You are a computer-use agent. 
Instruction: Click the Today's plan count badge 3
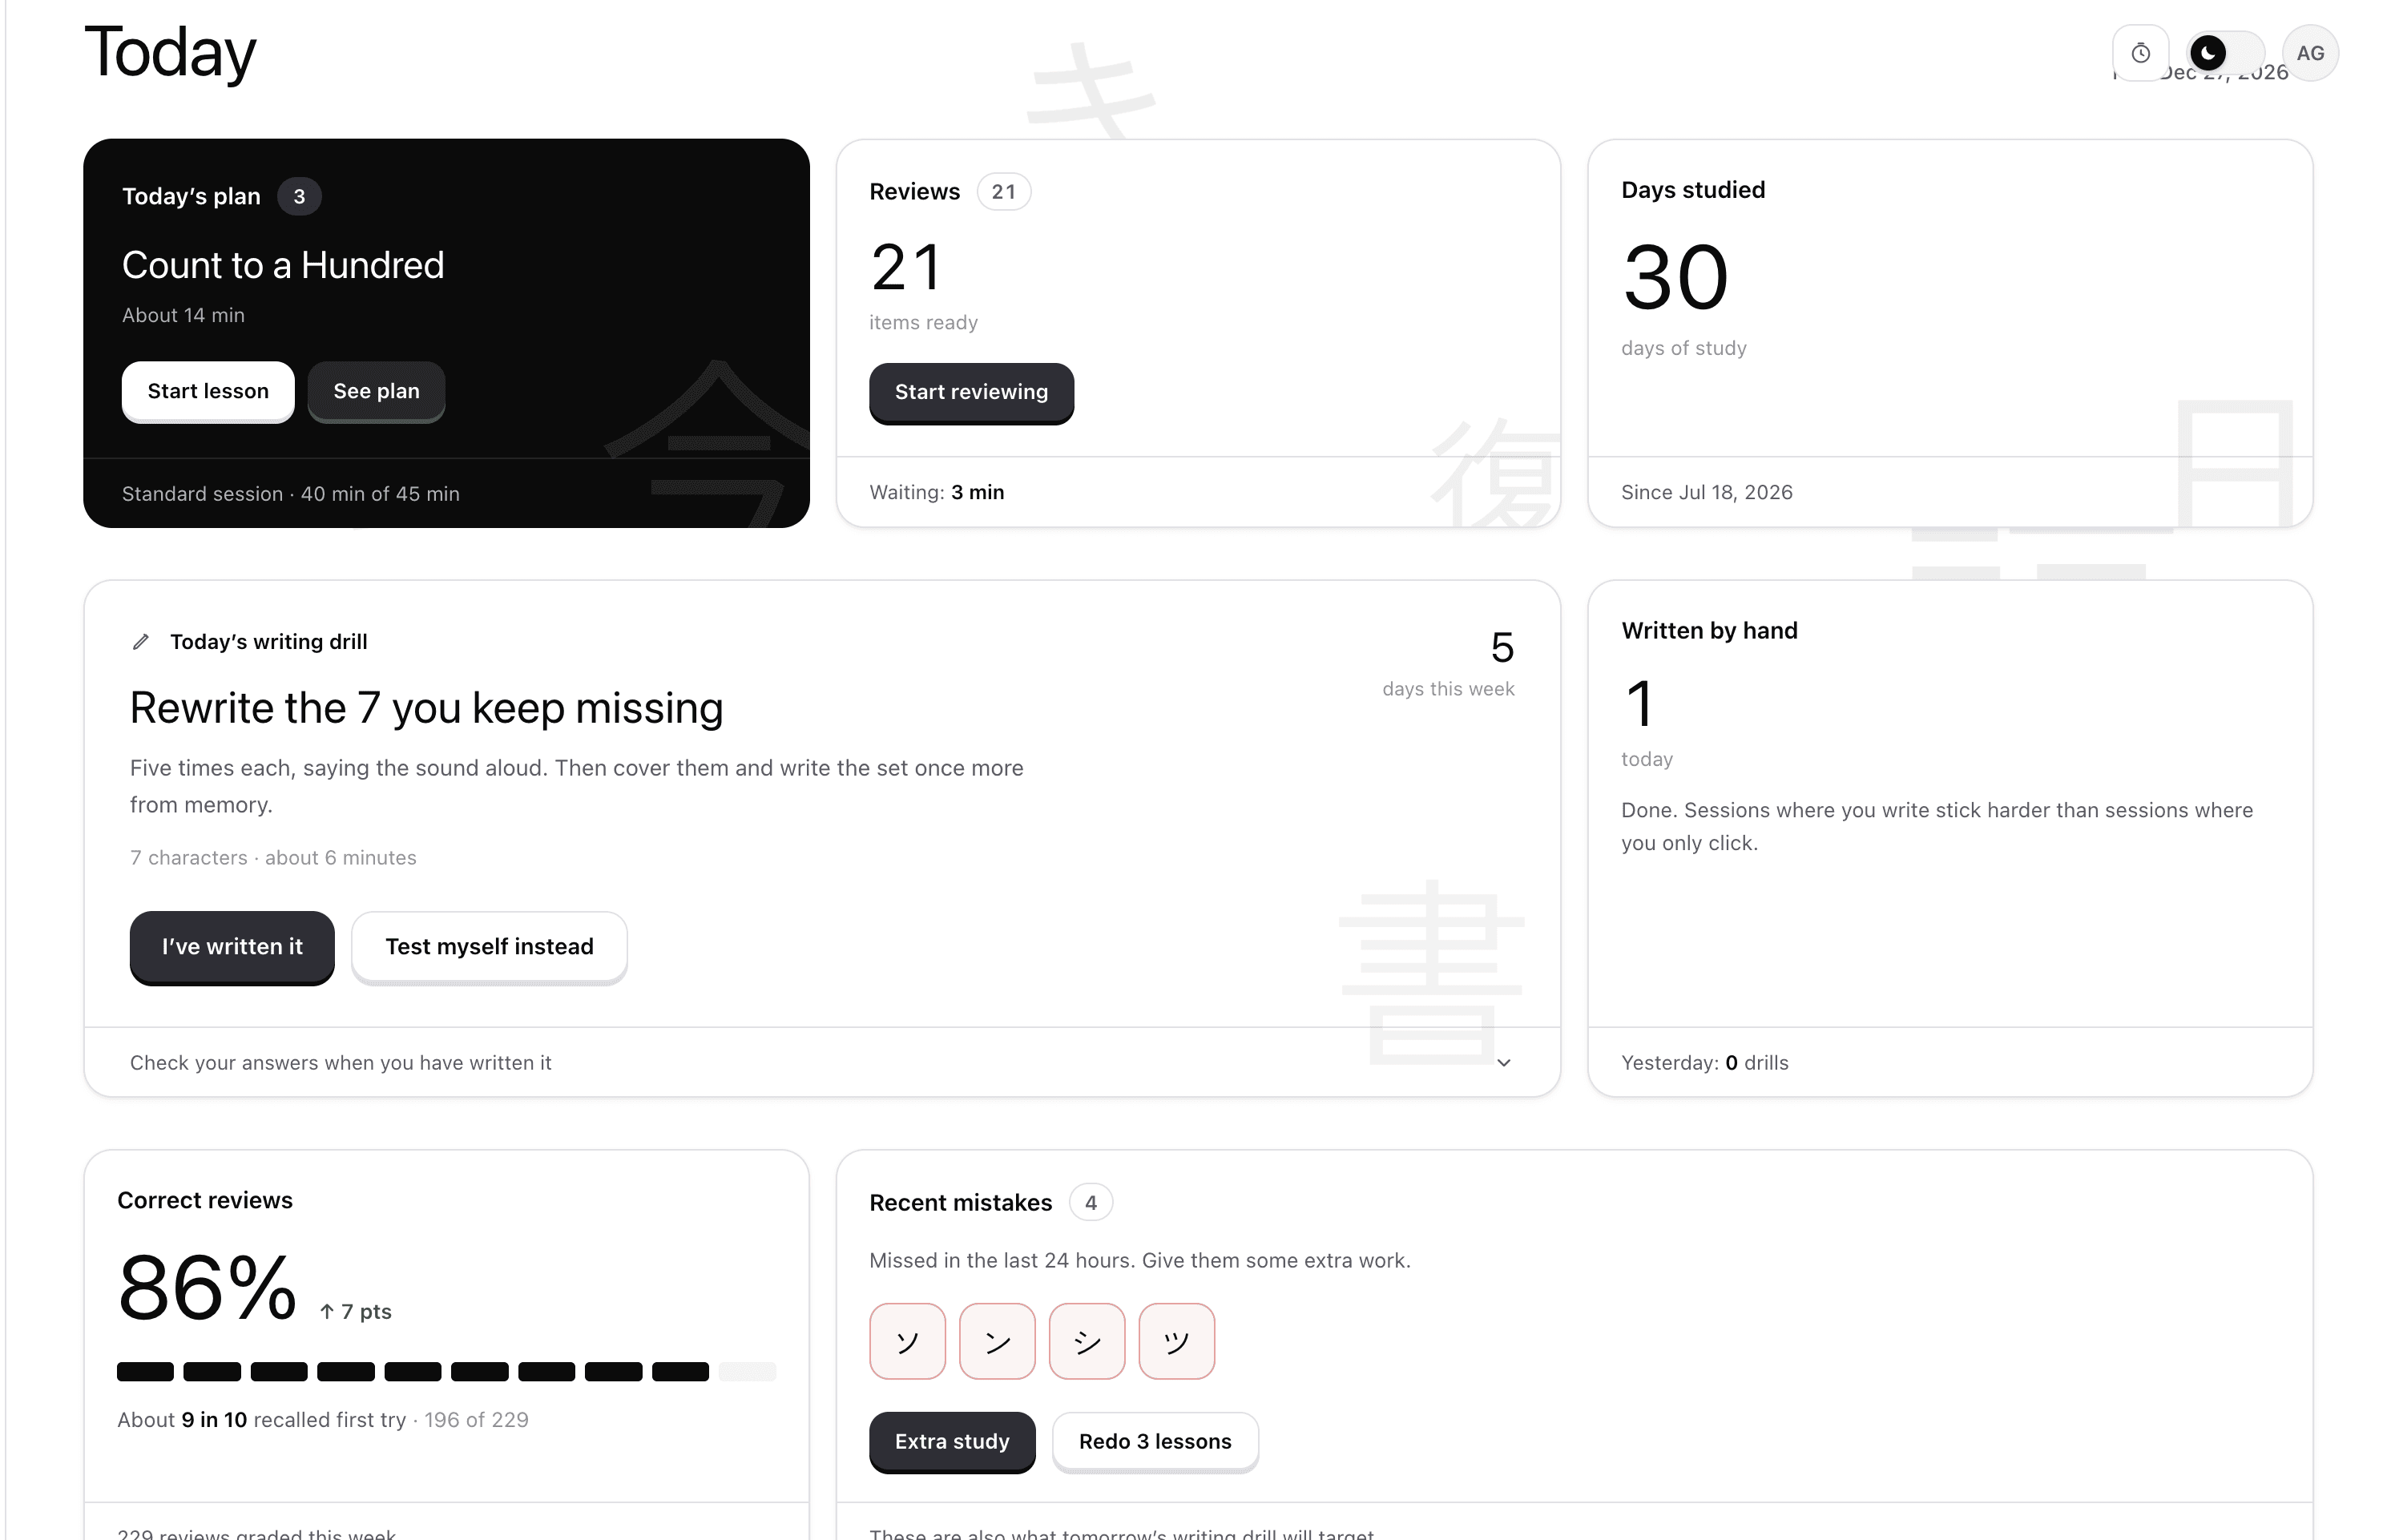click(299, 196)
